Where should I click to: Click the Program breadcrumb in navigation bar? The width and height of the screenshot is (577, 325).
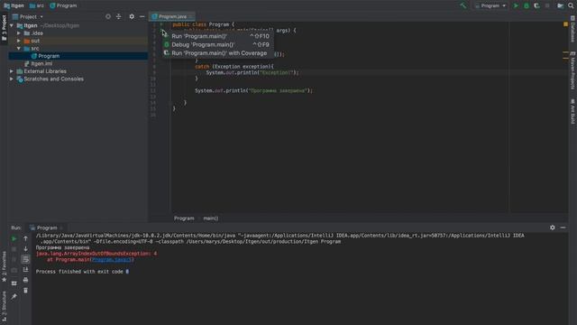point(63,5)
